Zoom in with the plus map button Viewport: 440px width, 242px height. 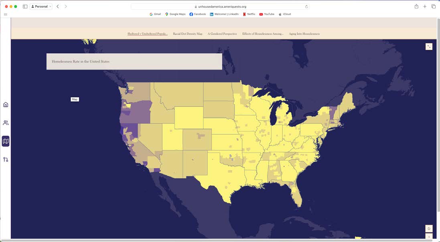(x=429, y=237)
